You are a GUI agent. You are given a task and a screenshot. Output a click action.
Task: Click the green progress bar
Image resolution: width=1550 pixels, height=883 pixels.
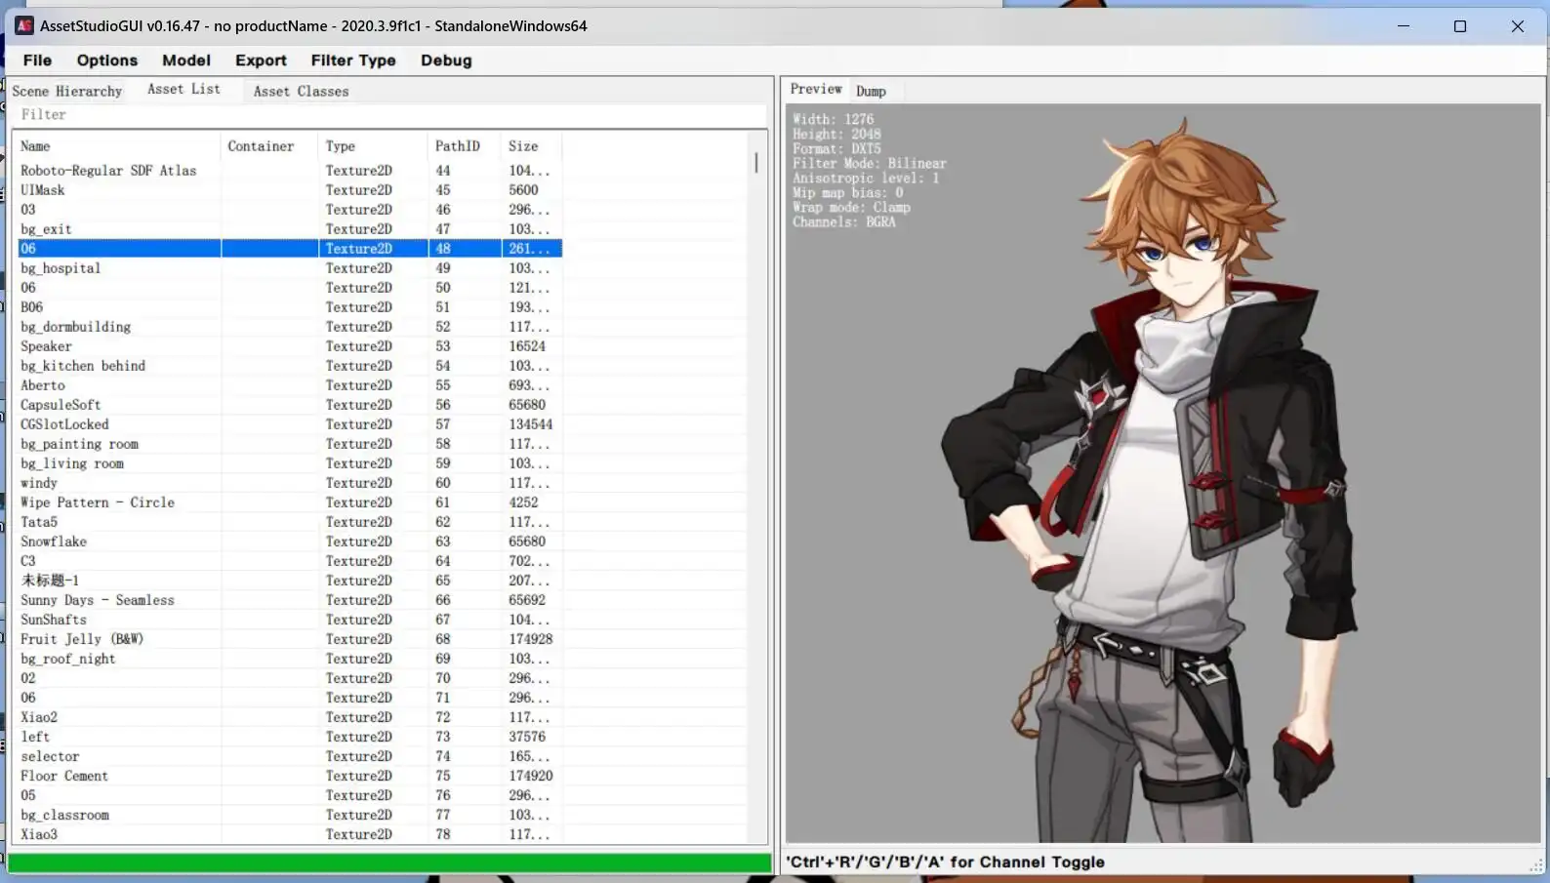(389, 863)
